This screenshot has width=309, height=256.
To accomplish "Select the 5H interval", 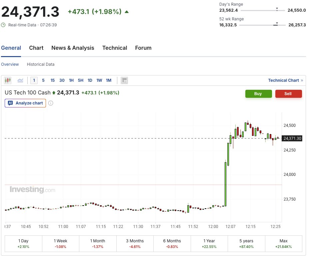I will (x=80, y=80).
